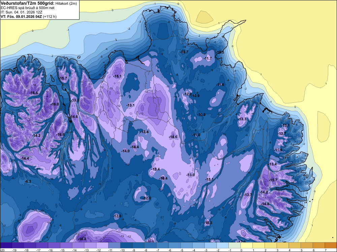Screen dimensions: 337x252
Task: Click the pale legend swatch between -1 and 0
Action: (x=235, y=245)
